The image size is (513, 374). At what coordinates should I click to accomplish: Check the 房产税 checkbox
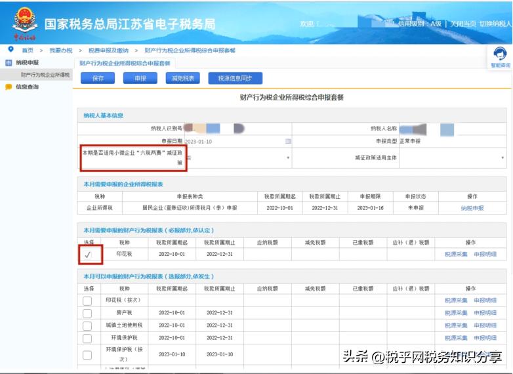(x=87, y=313)
